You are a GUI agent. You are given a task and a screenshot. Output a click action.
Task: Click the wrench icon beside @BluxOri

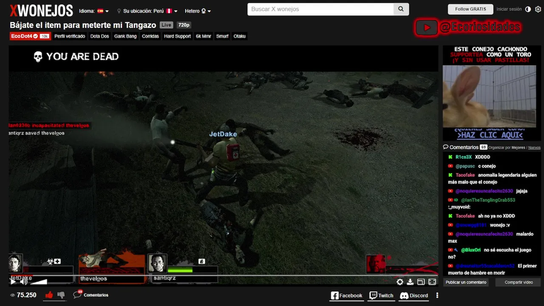(x=456, y=250)
